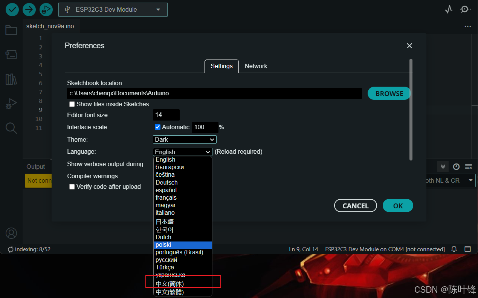Toggle timestamp clock icon in output panel
Screen dimensions: 478x298
click(x=456, y=167)
